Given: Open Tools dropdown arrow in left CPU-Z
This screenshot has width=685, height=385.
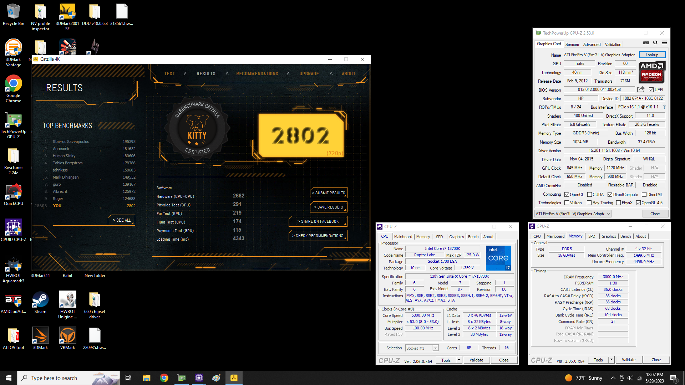Looking at the screenshot, I should pos(459,360).
